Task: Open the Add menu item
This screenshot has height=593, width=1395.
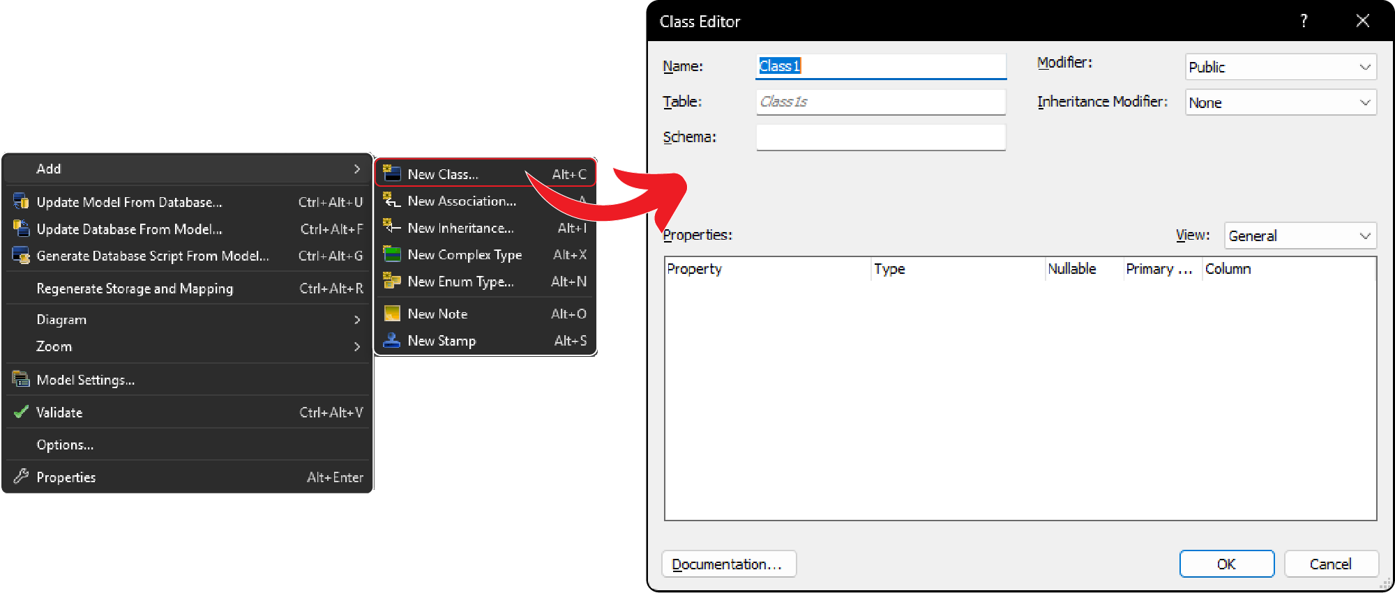Action: point(187,169)
